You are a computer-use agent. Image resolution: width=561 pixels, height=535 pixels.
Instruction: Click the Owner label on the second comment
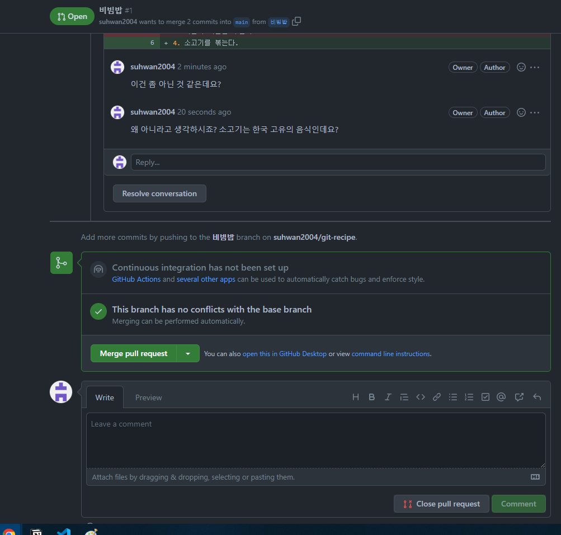[x=463, y=113]
